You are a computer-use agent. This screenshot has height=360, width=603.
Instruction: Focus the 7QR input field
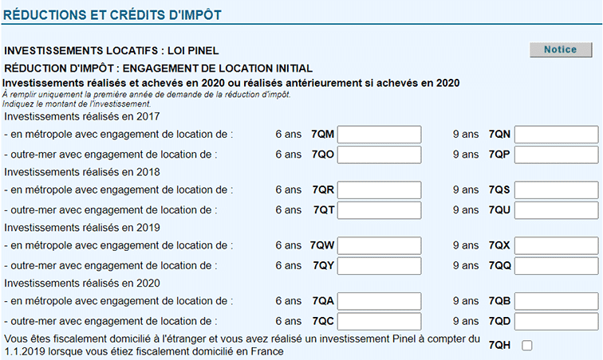(x=379, y=190)
